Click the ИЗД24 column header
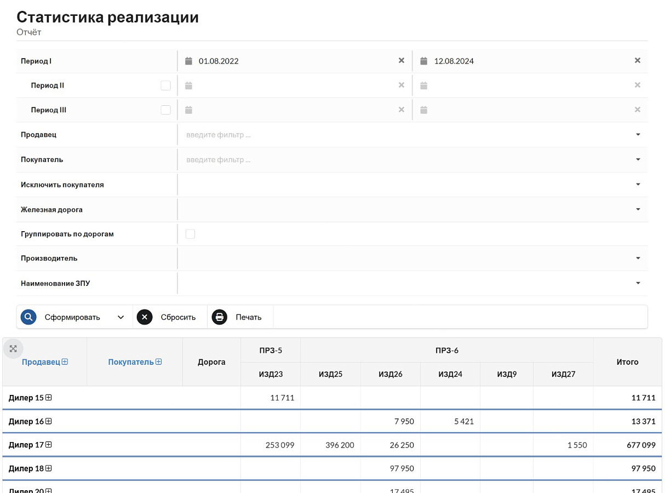The image size is (665, 493). click(x=450, y=375)
